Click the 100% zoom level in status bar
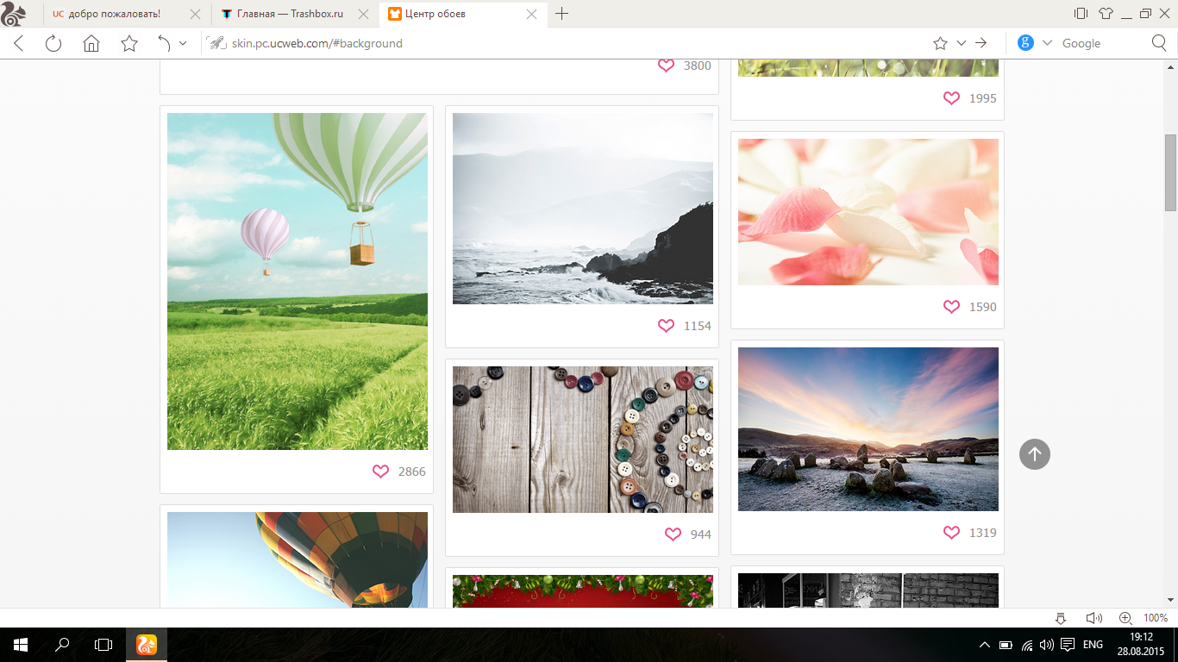The image size is (1178, 662). coord(1156,618)
